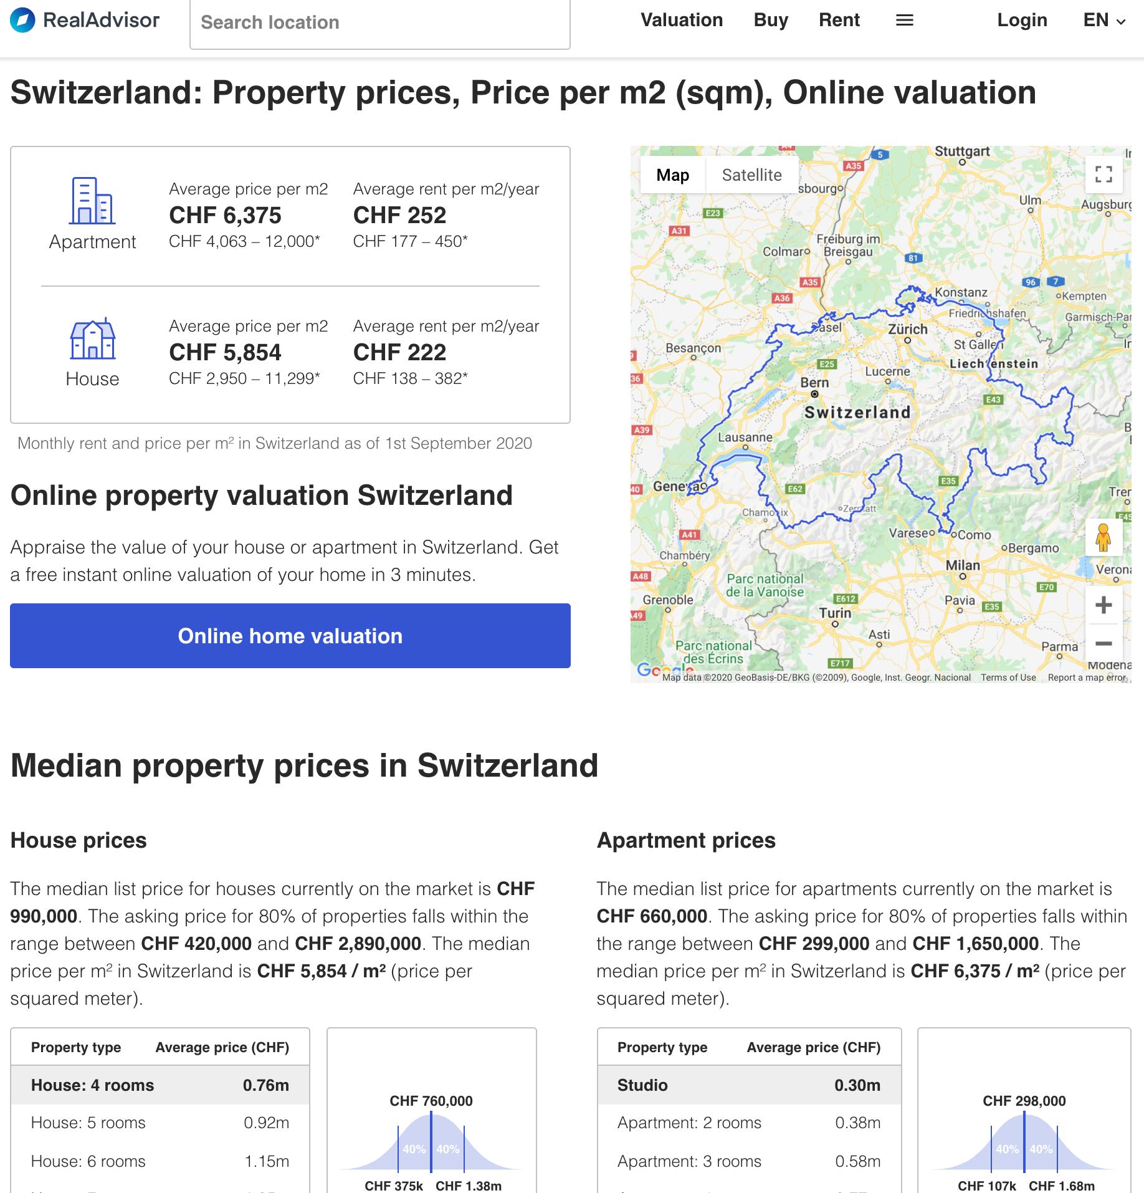
Task: Expand the Apartment: 3 rooms table row
Action: (x=748, y=1161)
